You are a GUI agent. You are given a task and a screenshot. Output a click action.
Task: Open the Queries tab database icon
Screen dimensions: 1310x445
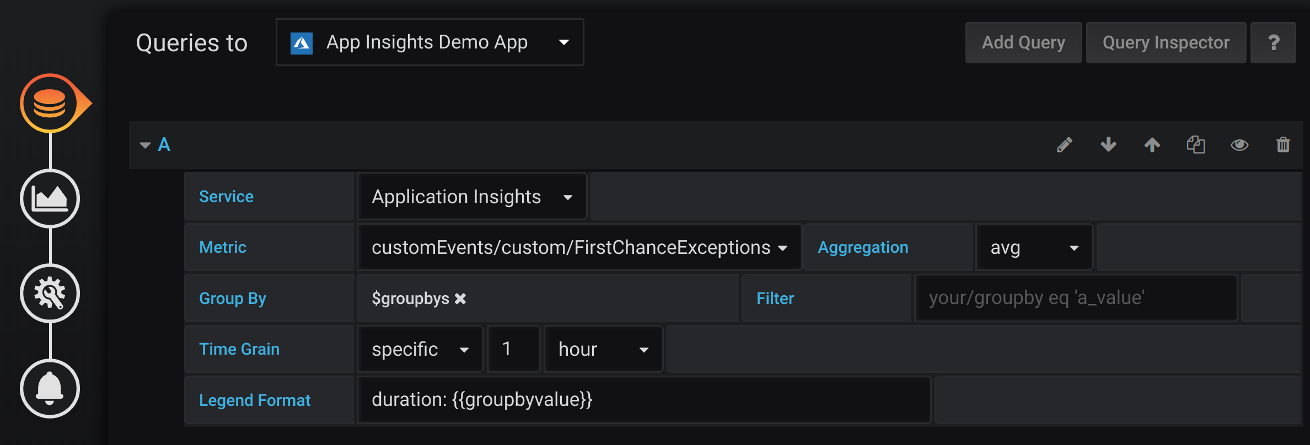pos(50,104)
